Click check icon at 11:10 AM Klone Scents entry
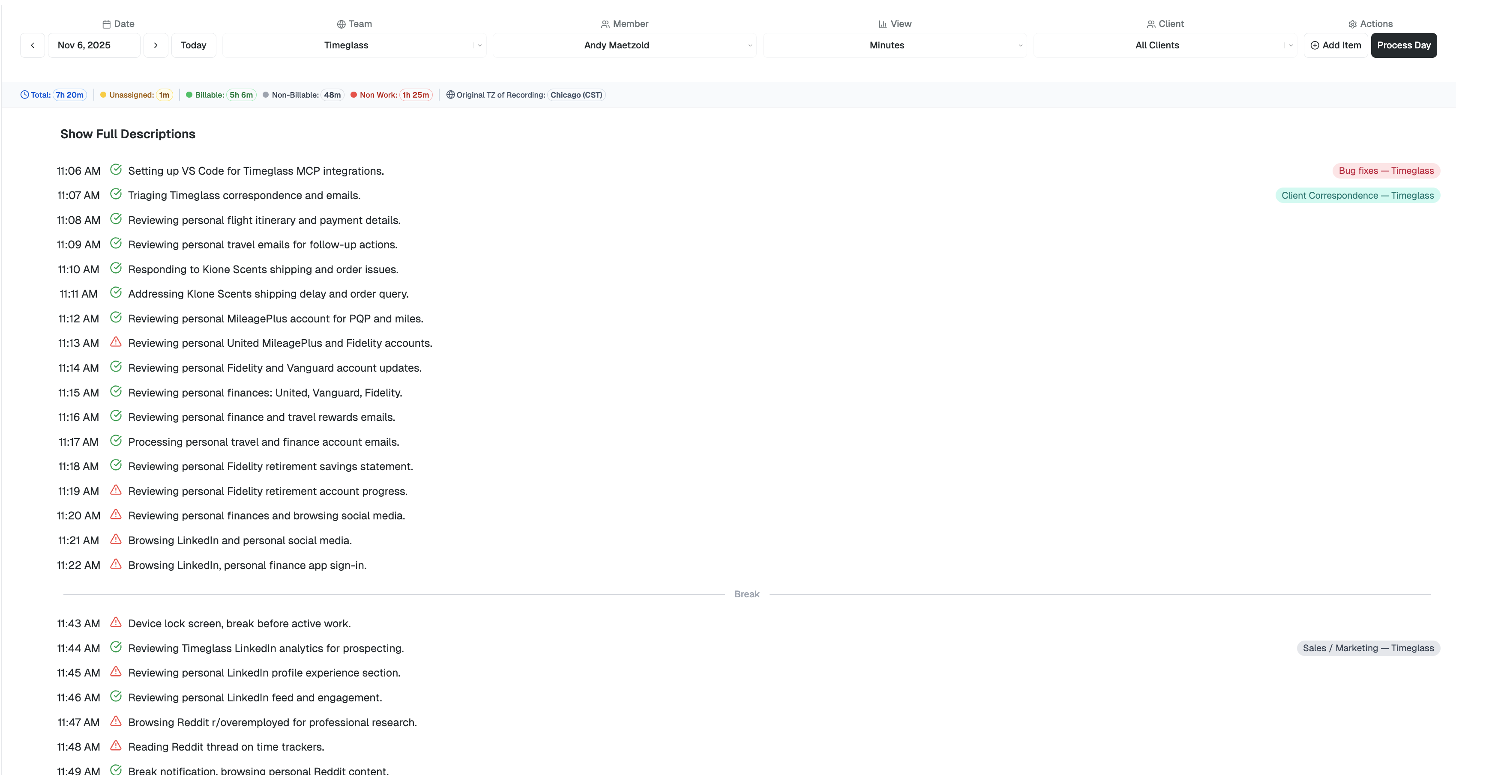The image size is (1486, 775). click(x=116, y=268)
